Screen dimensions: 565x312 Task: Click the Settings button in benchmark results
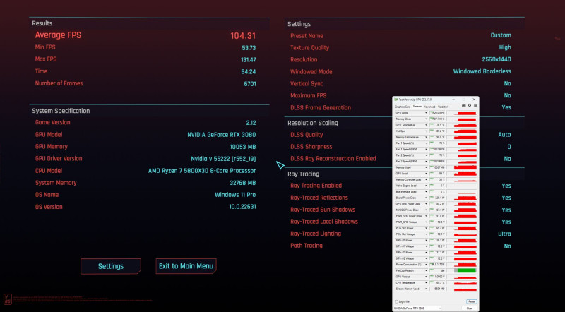(111, 266)
